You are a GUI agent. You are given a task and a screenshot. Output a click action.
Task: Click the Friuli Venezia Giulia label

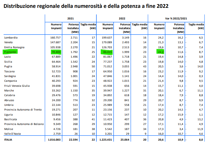click(17, 86)
